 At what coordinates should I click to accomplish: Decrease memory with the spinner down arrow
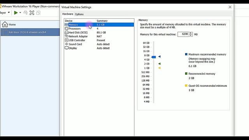191,35
